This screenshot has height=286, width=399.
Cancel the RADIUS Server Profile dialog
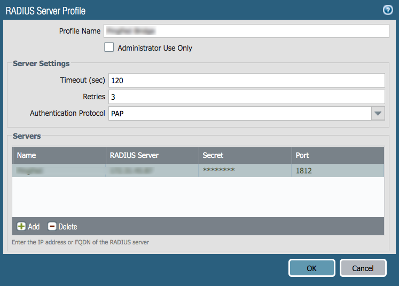click(x=363, y=268)
